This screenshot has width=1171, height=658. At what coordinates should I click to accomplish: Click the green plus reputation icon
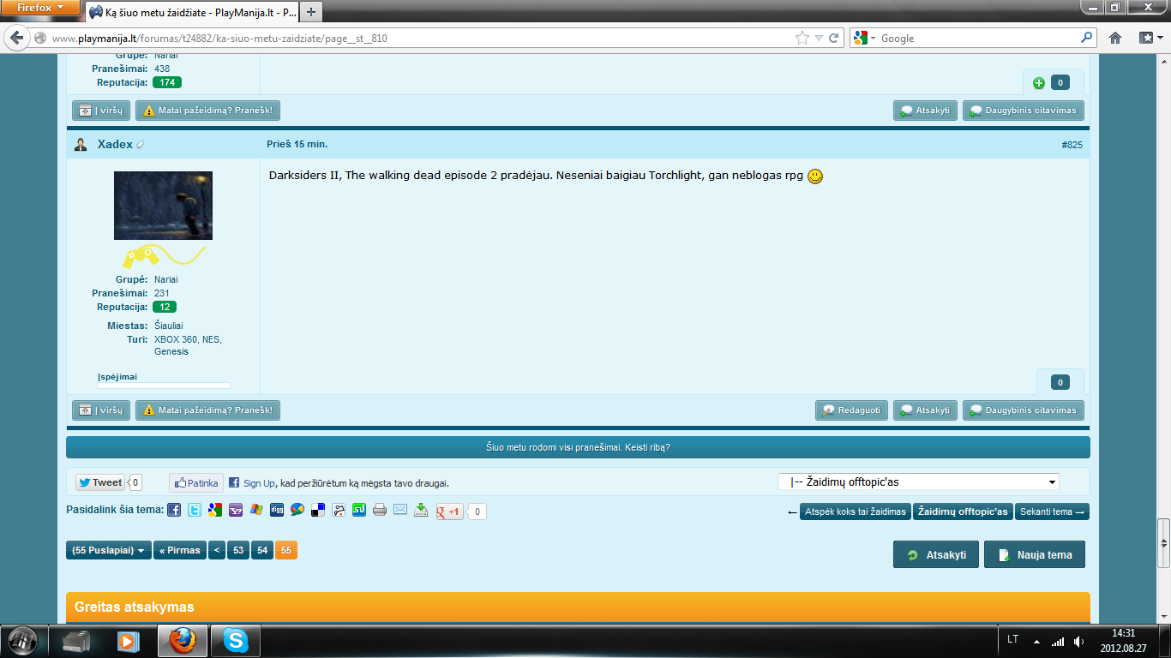tap(1038, 83)
